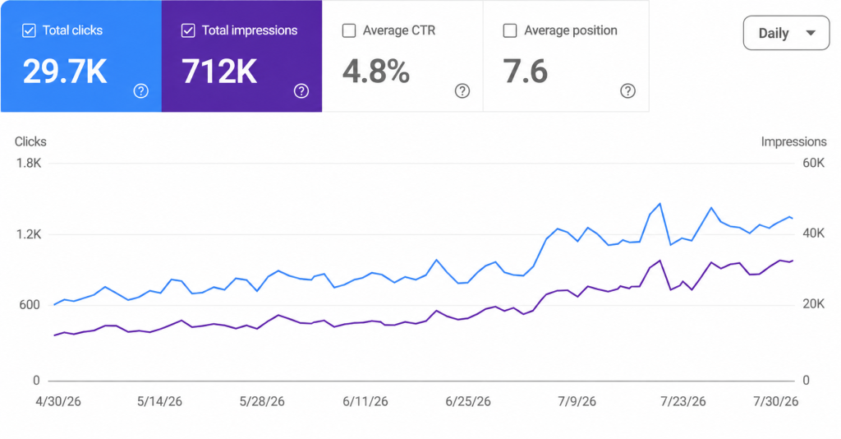The width and height of the screenshot is (841, 439).
Task: Click the 1.2K clicks axis label
Action: click(x=29, y=234)
